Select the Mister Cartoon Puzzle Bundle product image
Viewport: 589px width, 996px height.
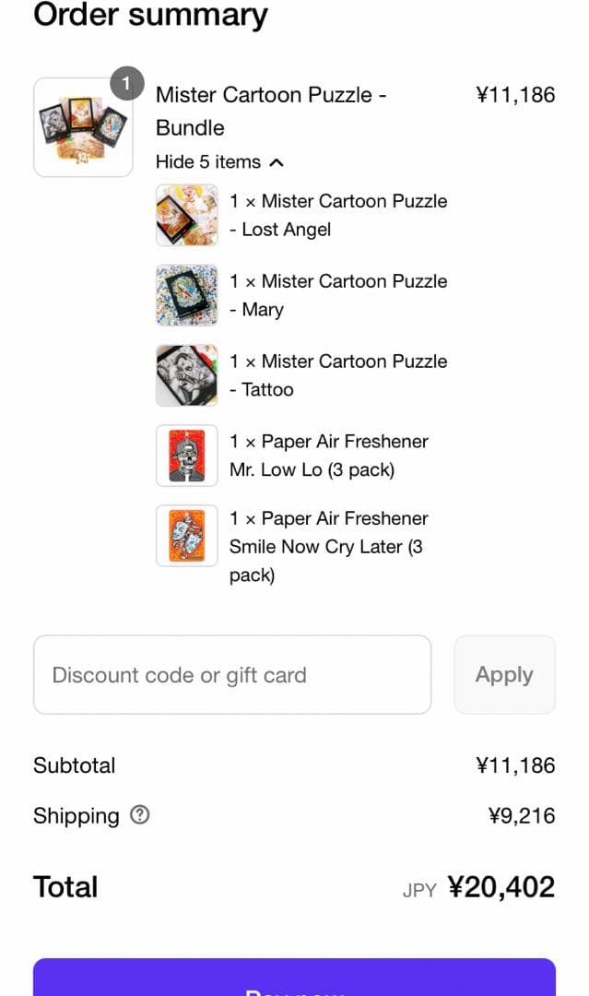(x=83, y=126)
